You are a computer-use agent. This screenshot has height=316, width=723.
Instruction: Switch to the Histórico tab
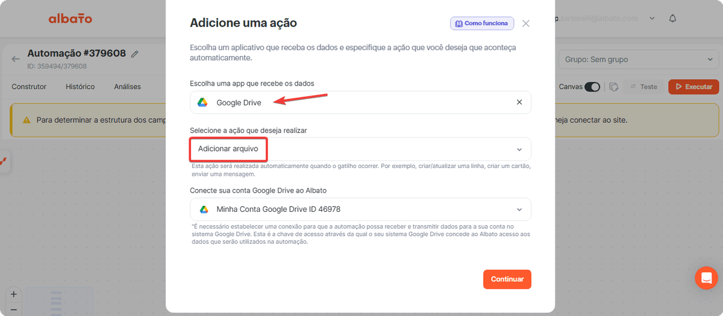[x=80, y=87]
